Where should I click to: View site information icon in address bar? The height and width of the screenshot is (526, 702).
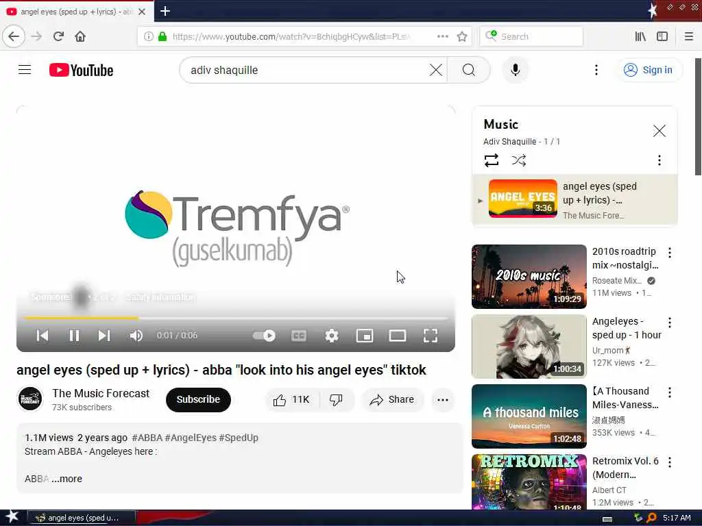tap(148, 36)
